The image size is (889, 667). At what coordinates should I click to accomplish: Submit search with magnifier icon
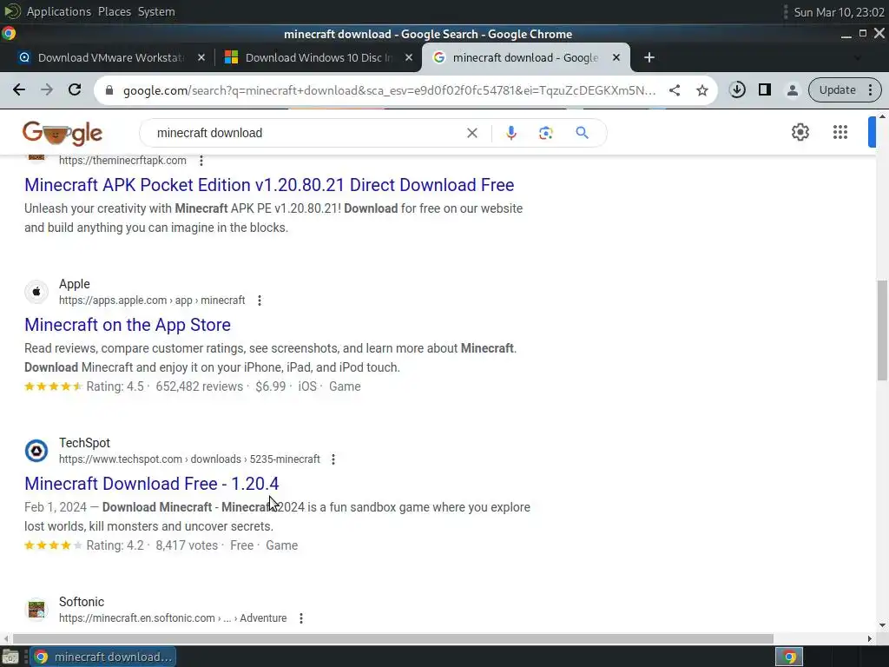point(582,133)
